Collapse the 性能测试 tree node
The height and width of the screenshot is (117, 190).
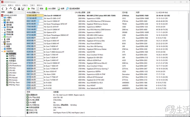tap(2, 51)
